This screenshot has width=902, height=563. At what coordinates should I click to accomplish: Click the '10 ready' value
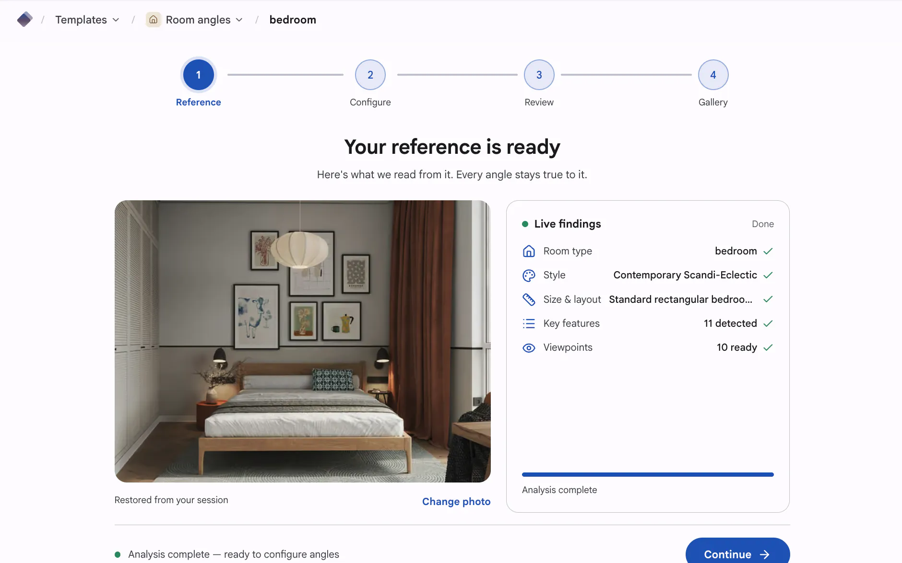coord(737,347)
